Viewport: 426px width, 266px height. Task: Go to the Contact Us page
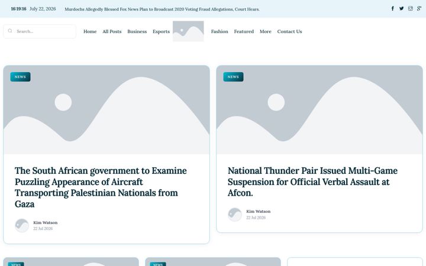[289, 31]
